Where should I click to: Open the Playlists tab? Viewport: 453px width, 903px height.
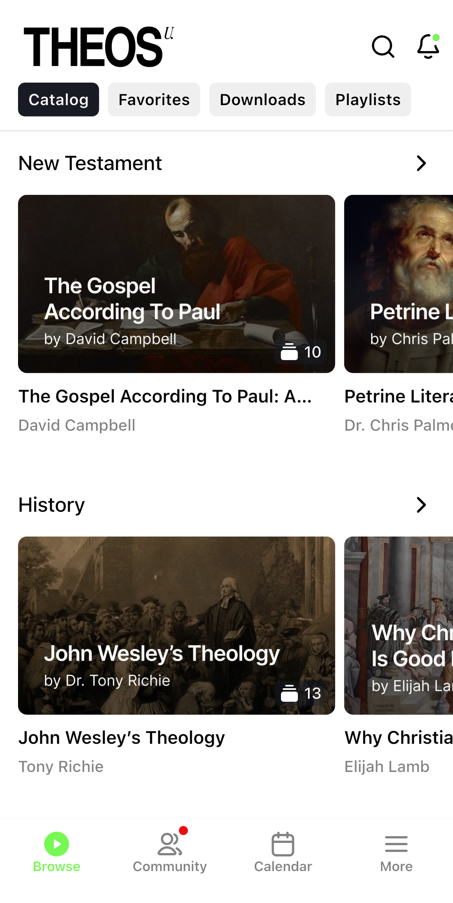[368, 99]
